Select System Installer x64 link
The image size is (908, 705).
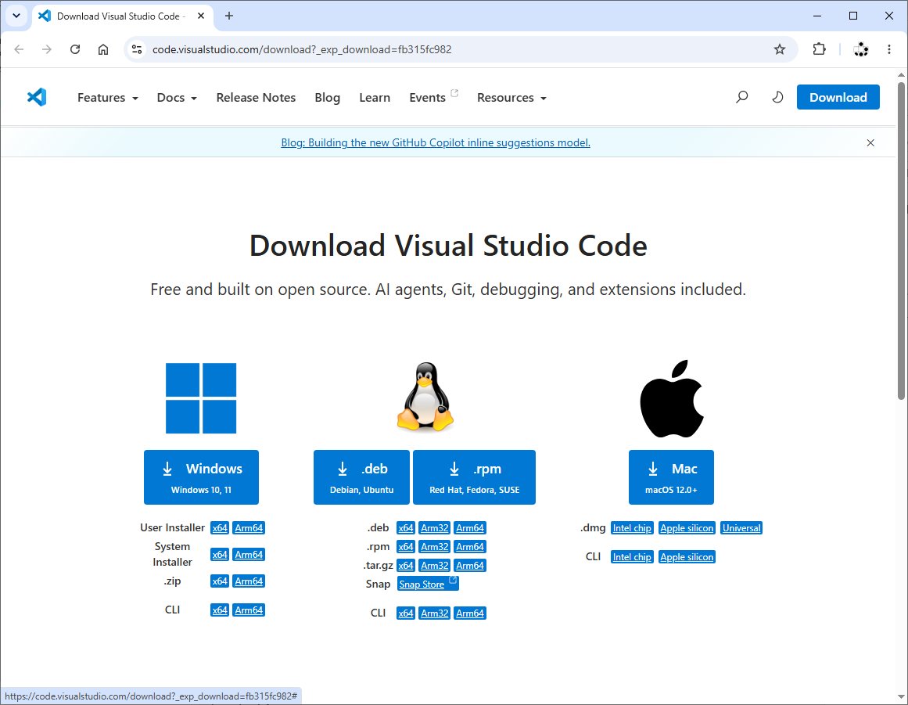220,555
